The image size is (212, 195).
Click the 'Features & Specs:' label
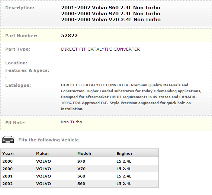pyautogui.click(x=27, y=70)
